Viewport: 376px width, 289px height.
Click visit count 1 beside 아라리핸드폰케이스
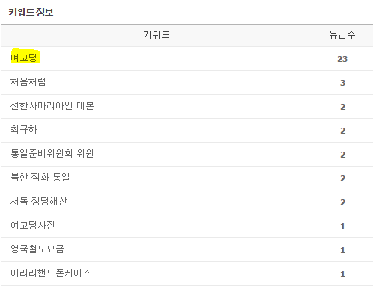click(x=342, y=274)
